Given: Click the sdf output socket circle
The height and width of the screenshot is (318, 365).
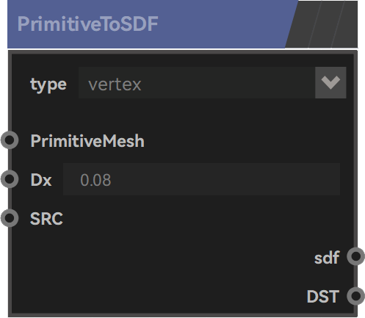Looking at the screenshot, I should pyautogui.click(x=355, y=256).
